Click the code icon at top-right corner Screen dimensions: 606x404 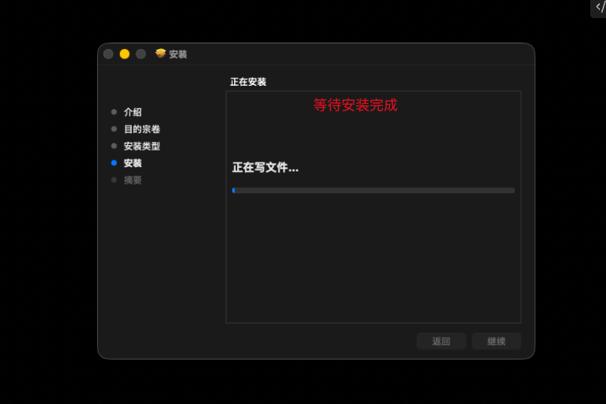(x=600, y=8)
